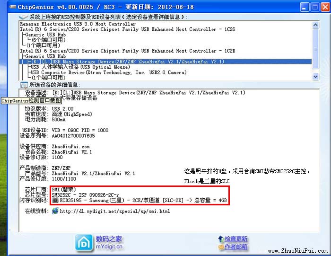This screenshot has width=331, height=256.
Task: Click the serial number AA04012700007605
Action: [x=73, y=136]
